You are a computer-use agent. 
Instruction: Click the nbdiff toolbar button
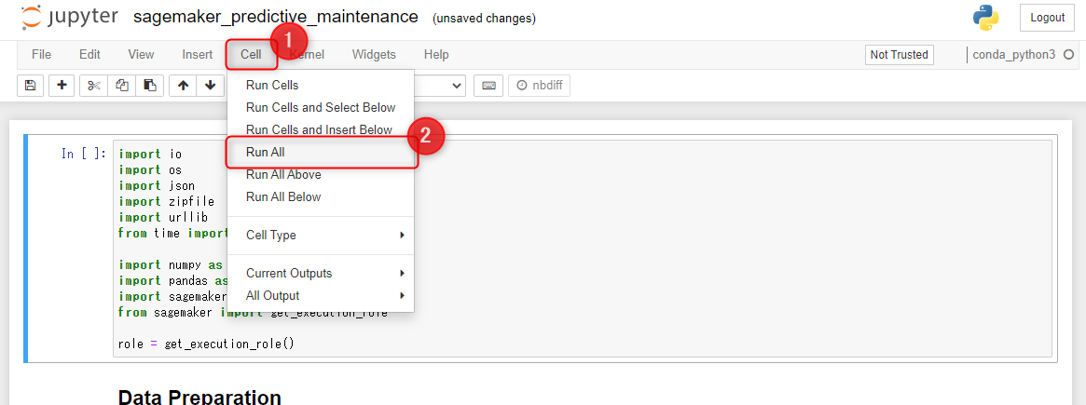(x=539, y=86)
